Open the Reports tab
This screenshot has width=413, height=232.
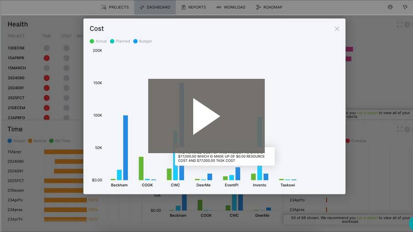pos(194,7)
